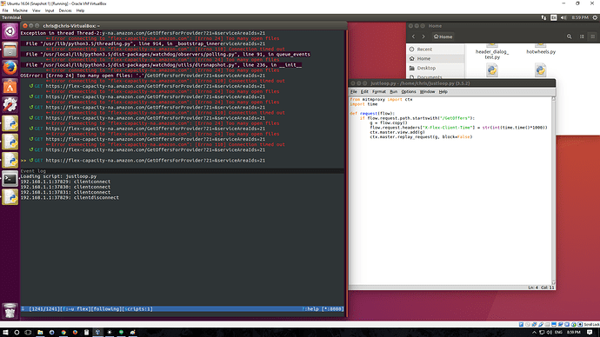Select header_dialog_test.py file label
The height and width of the screenshot is (337, 600).
point(492,54)
